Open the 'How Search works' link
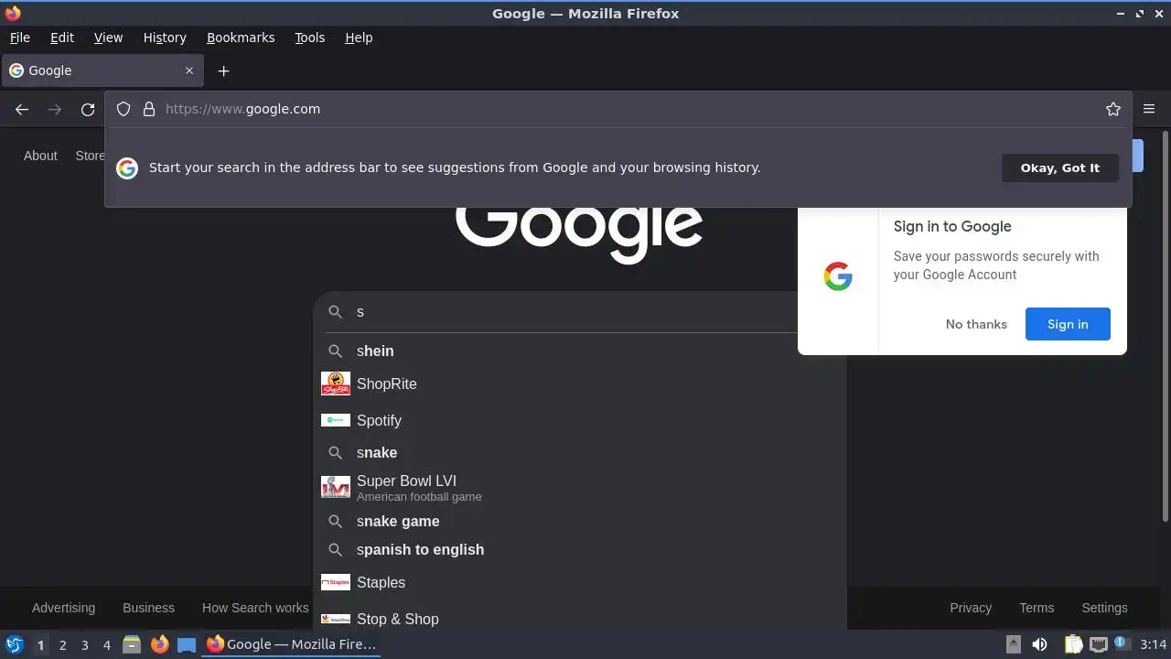The height and width of the screenshot is (659, 1171). click(255, 608)
